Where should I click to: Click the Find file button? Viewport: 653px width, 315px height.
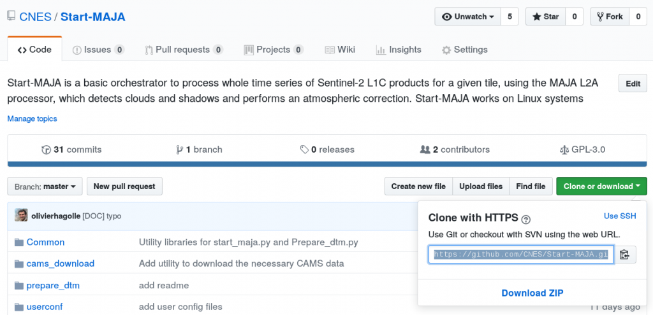pyautogui.click(x=531, y=186)
